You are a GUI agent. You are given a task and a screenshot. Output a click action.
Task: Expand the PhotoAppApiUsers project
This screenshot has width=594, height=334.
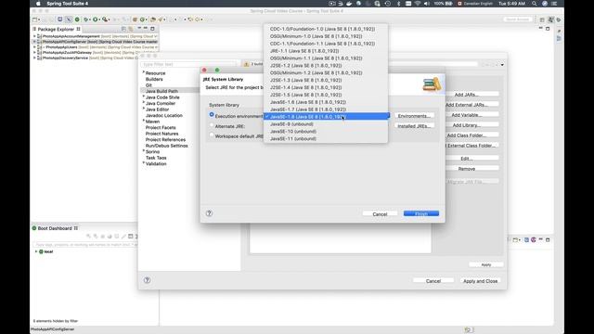click(x=34, y=47)
